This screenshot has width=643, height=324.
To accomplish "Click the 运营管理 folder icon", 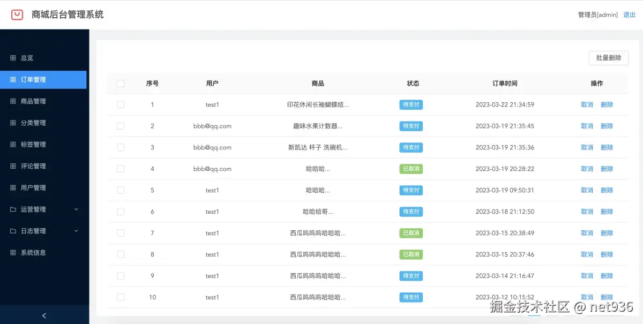I will pos(13,209).
